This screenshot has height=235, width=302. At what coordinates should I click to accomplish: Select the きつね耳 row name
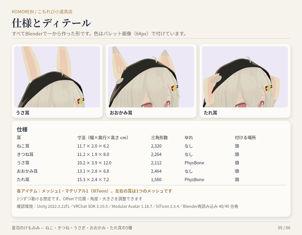coord(25,154)
